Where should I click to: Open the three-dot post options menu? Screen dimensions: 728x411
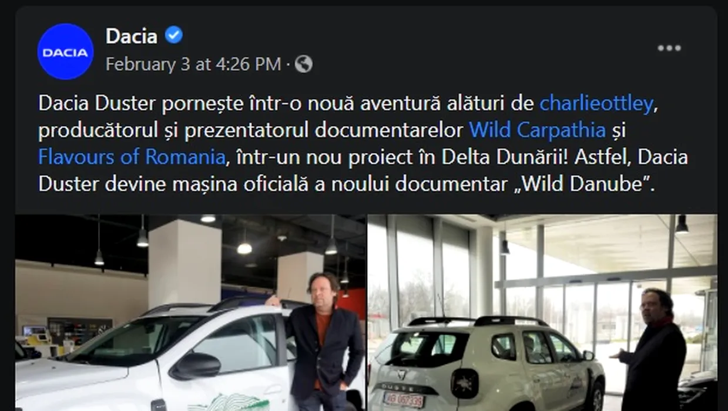coord(669,48)
